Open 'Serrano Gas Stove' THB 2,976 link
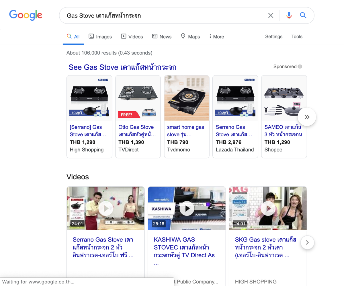Screen dimensions: 344x286 [x=234, y=131]
